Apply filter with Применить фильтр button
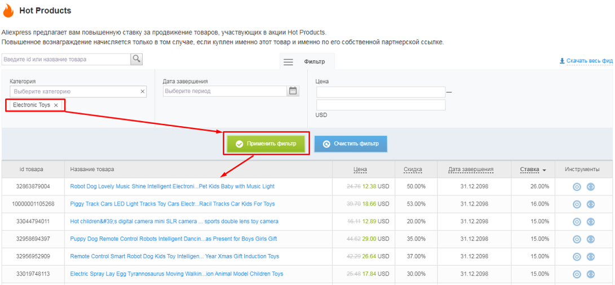Viewport: 615px width, 285px height. (x=266, y=144)
